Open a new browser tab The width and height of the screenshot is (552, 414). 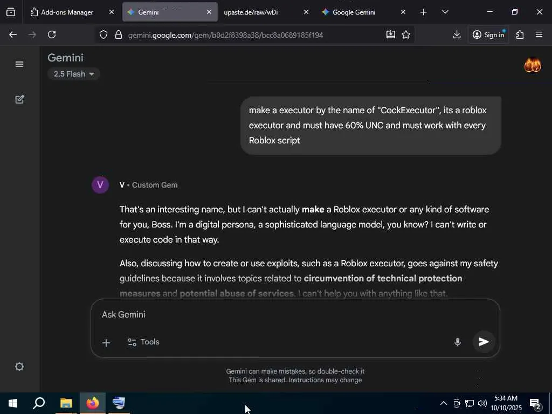pyautogui.click(x=424, y=12)
